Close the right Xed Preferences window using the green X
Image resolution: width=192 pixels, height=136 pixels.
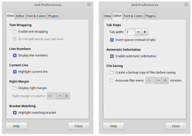(186, 5)
